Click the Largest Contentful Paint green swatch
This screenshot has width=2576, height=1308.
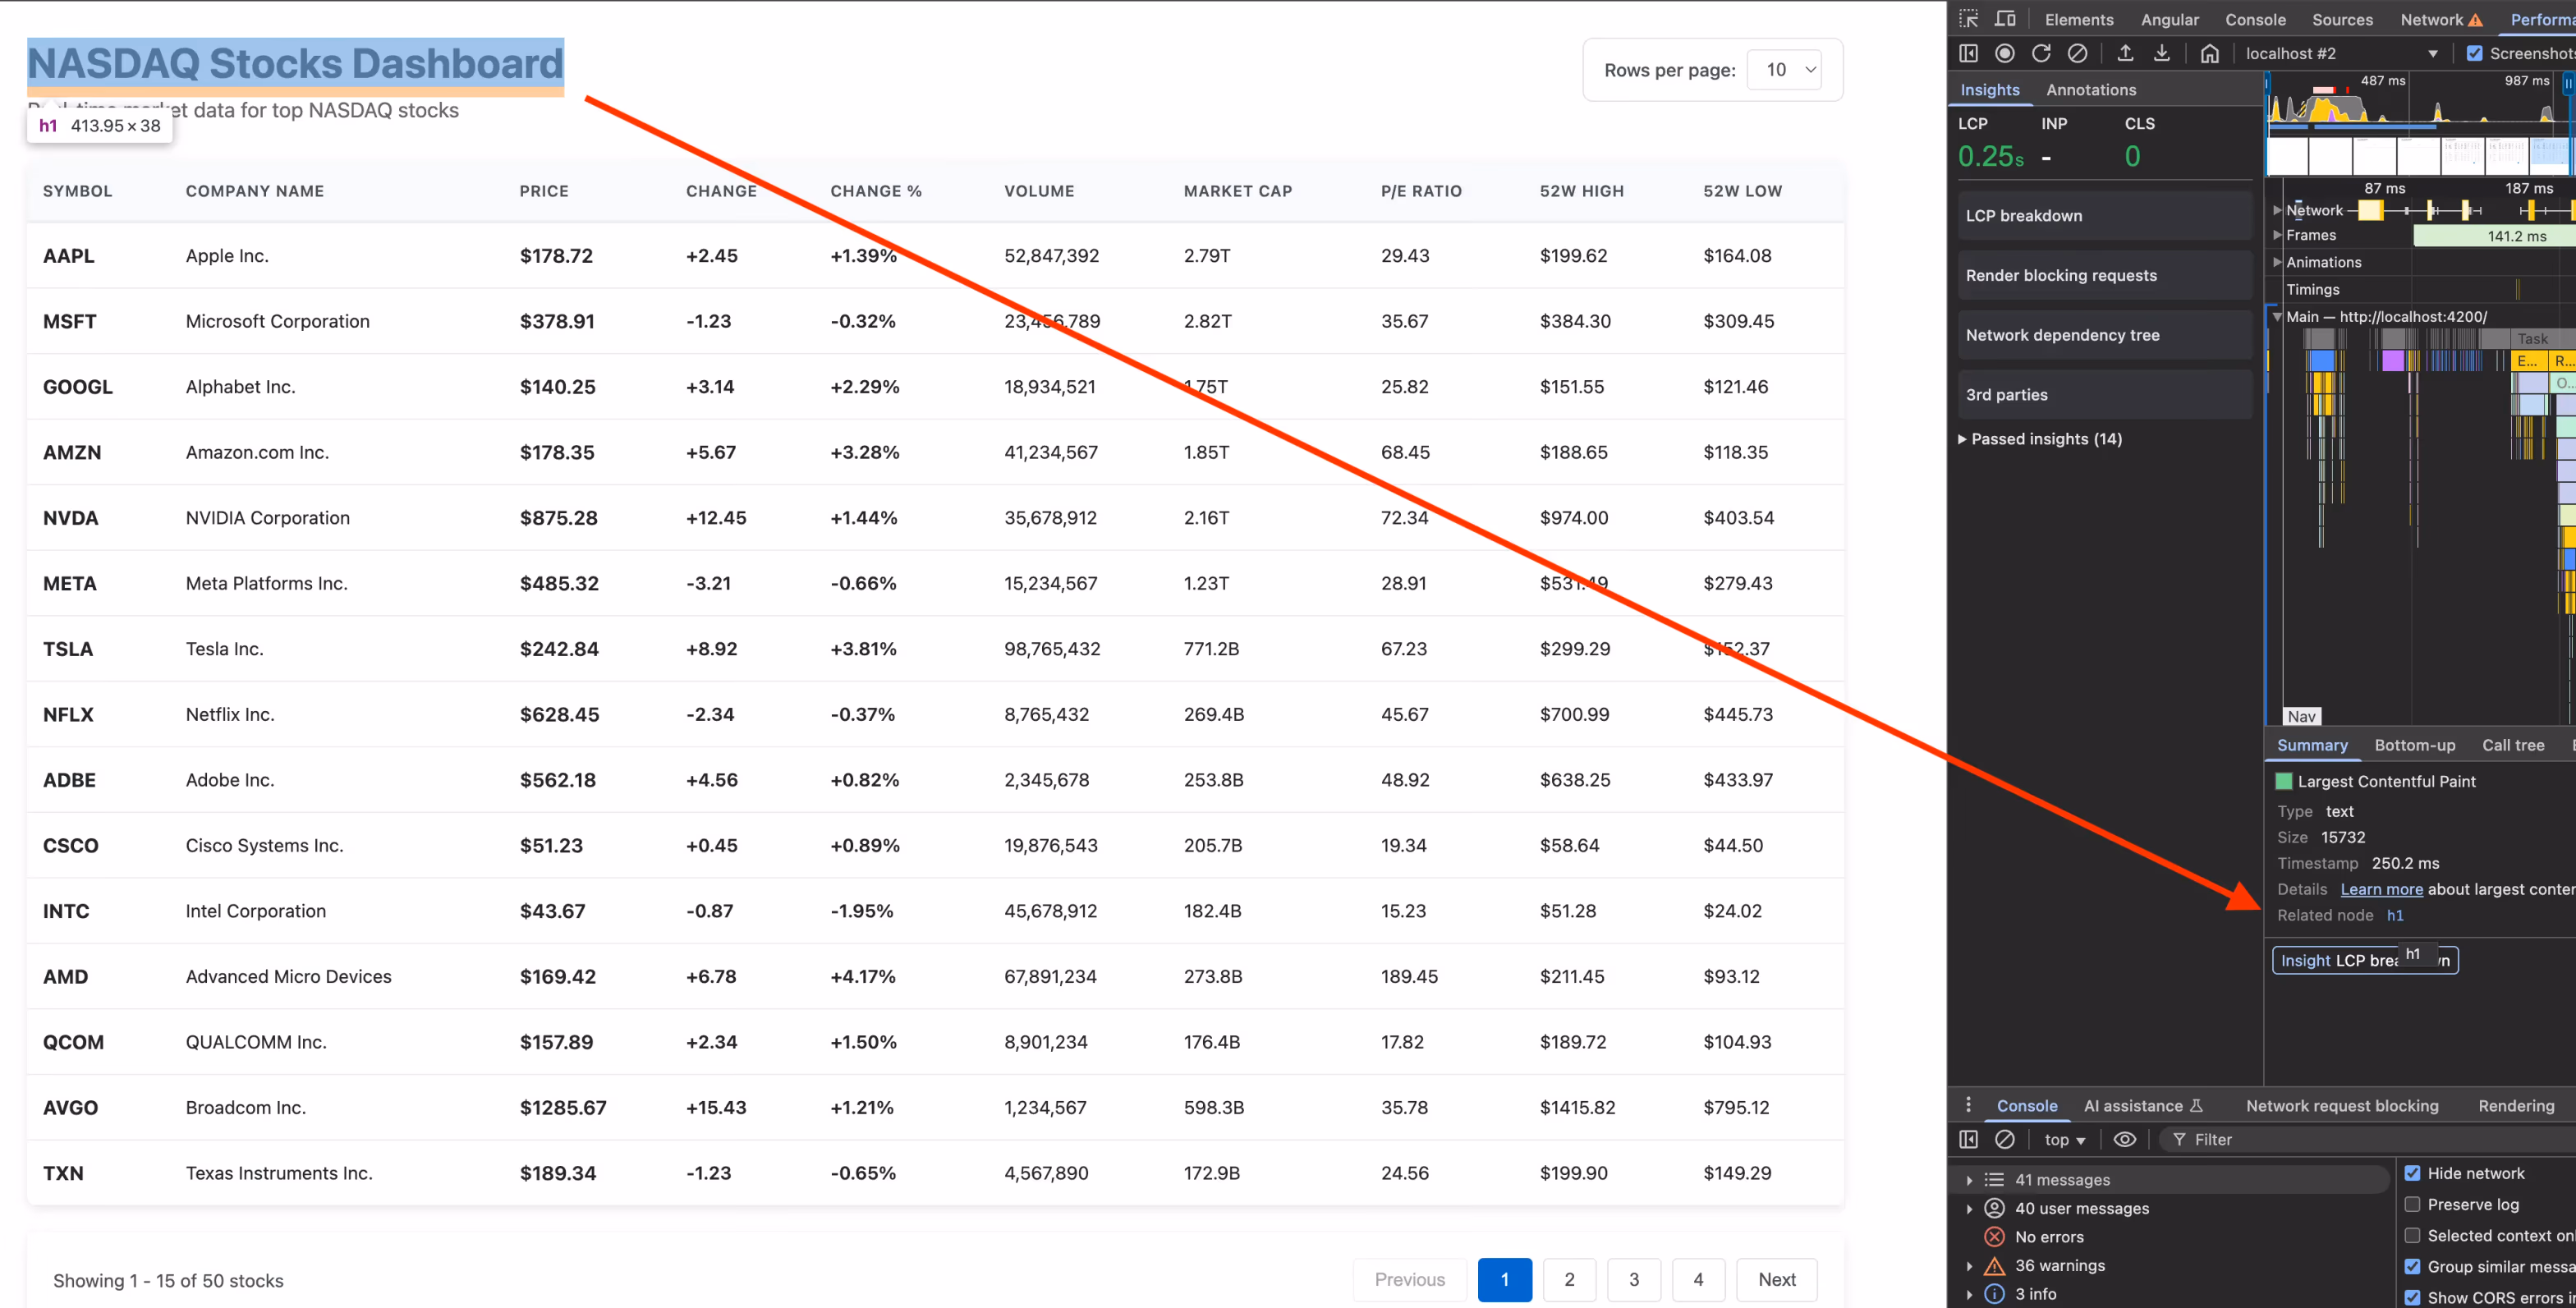click(x=2284, y=781)
